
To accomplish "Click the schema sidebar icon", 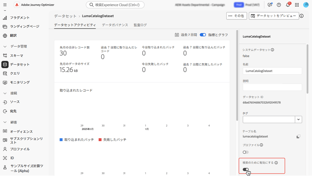I will pos(5,56).
